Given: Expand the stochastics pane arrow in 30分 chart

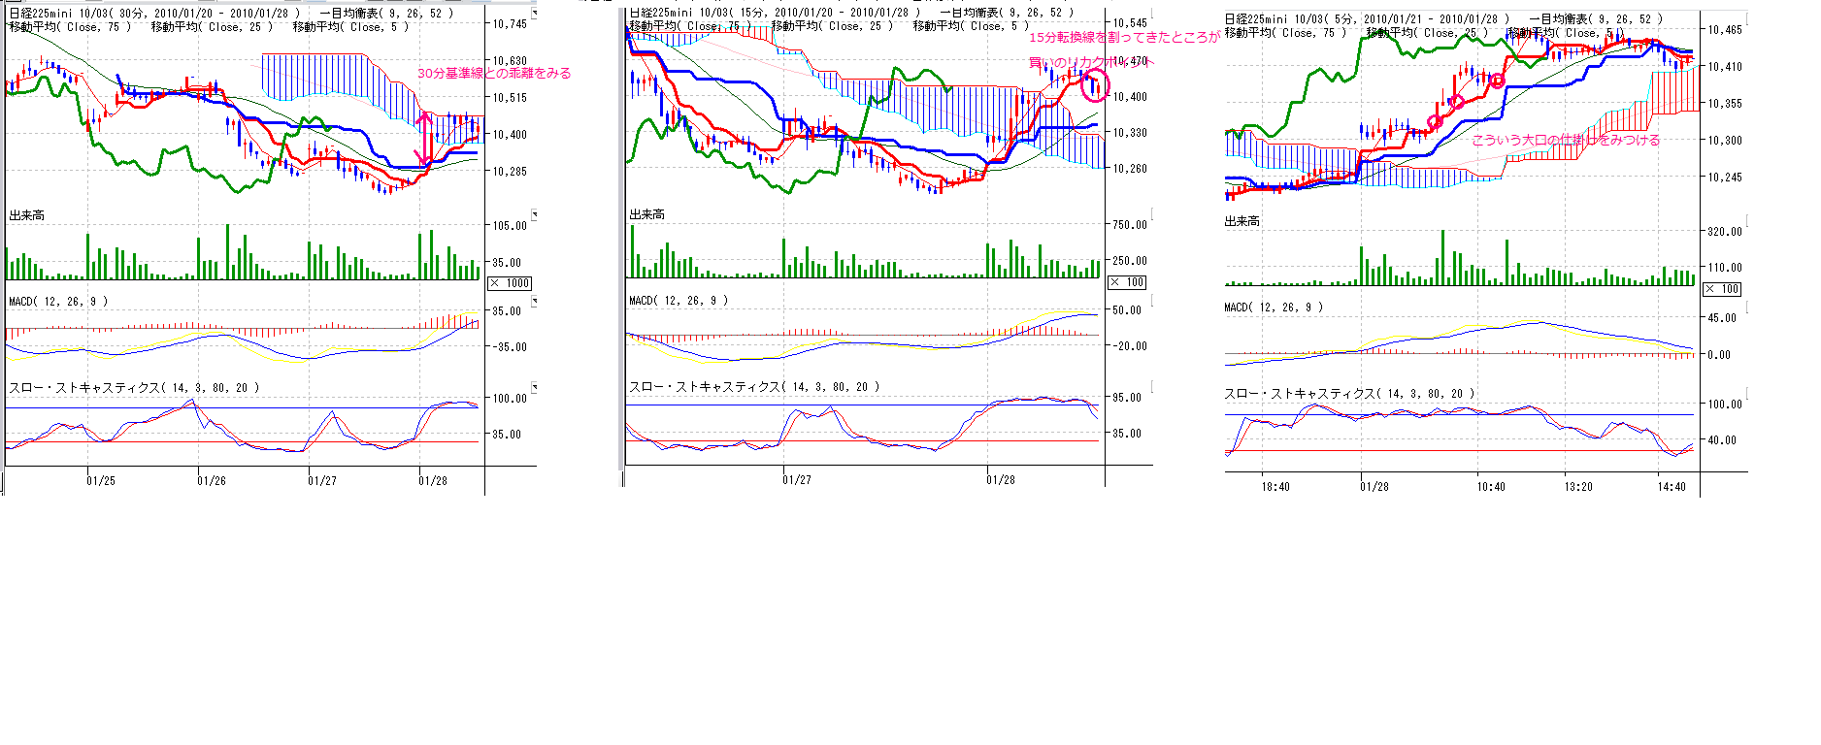Looking at the screenshot, I should (x=534, y=387).
